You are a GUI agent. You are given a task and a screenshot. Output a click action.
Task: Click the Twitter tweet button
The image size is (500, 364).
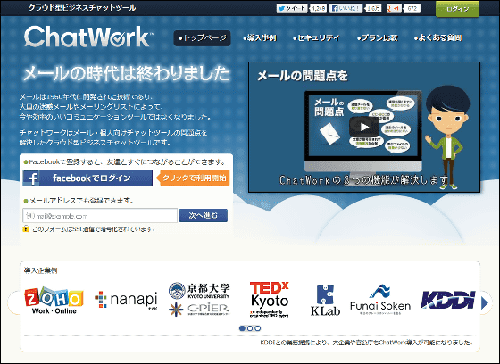tap(292, 9)
